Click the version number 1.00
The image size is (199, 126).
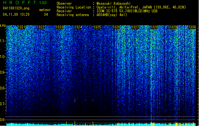[x=43, y=3]
